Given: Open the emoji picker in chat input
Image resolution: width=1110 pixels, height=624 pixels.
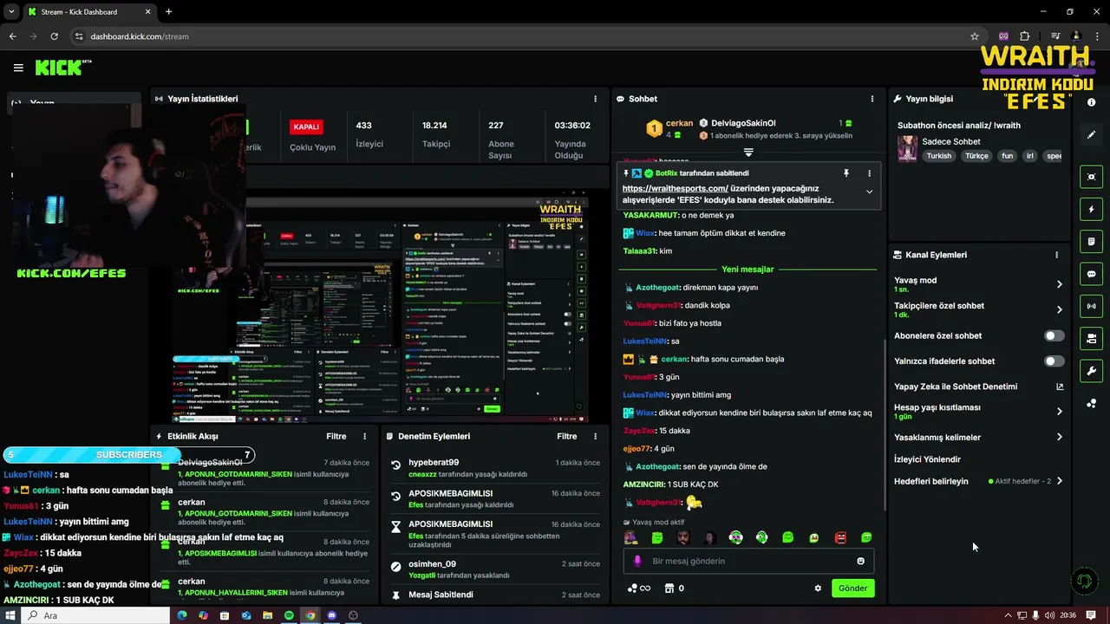Looking at the screenshot, I should click(861, 561).
